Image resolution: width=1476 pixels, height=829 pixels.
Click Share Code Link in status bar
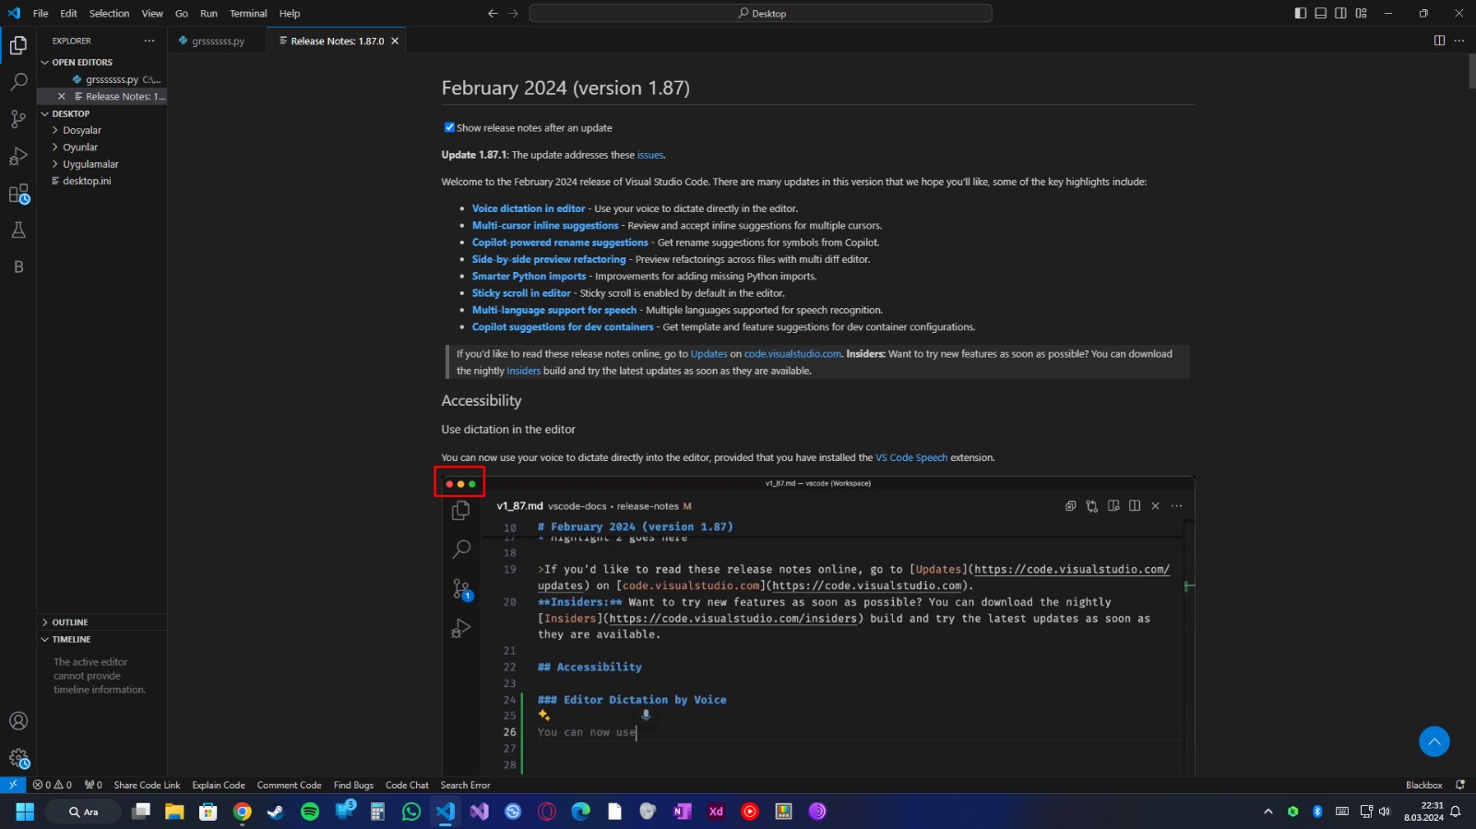point(148,785)
